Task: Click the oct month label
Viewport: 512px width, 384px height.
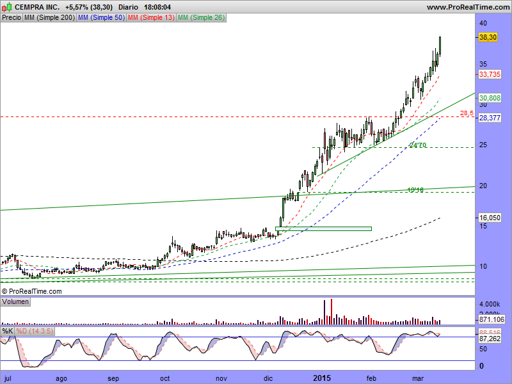Action: [x=165, y=378]
